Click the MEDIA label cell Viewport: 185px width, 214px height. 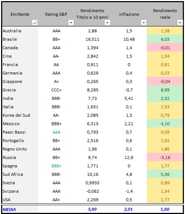(x=20, y=209)
